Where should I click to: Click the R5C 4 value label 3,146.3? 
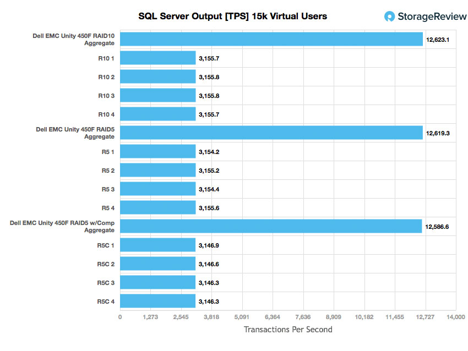click(x=209, y=302)
